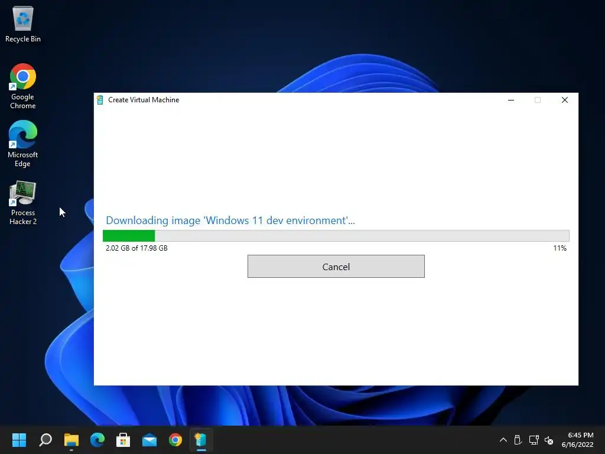Launch Microsoft Edge from the taskbar

pos(97,440)
